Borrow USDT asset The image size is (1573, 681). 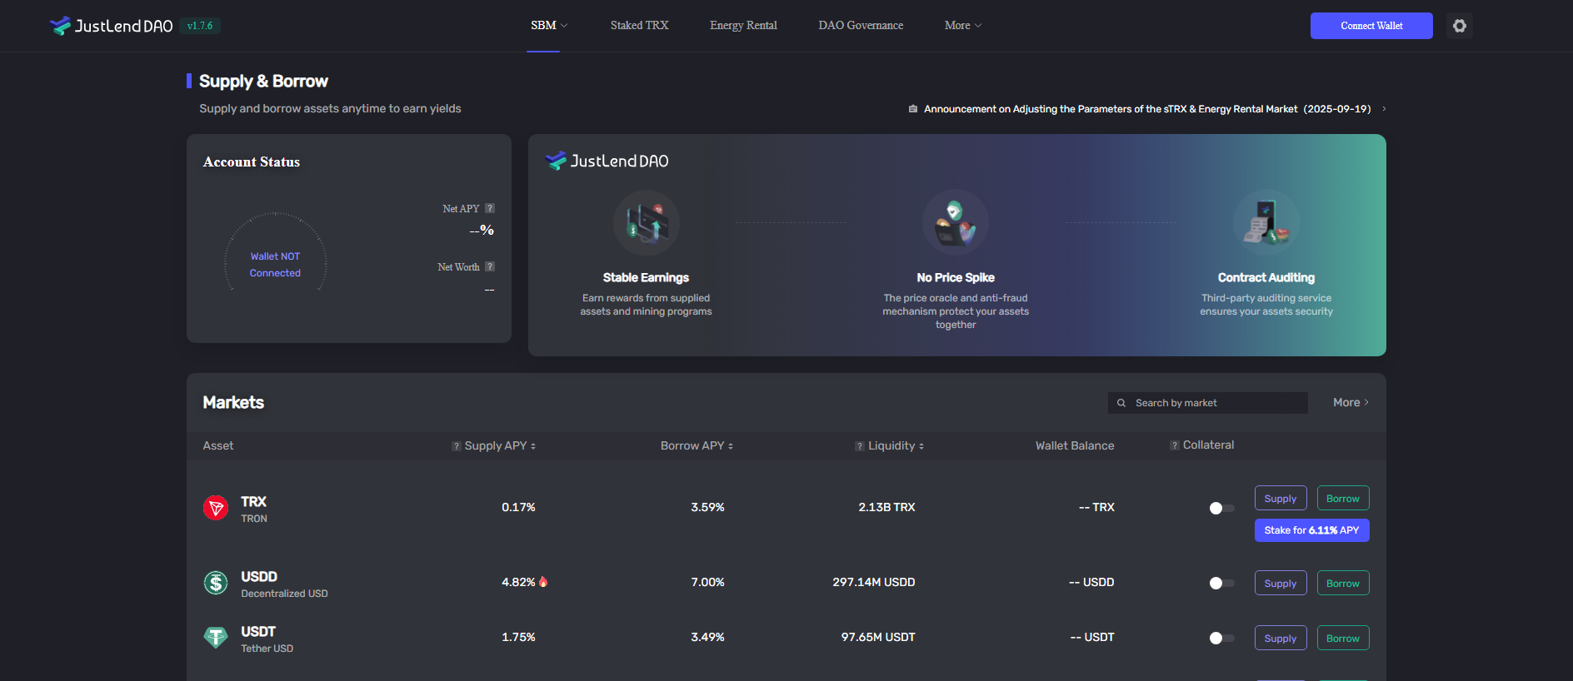pos(1343,639)
